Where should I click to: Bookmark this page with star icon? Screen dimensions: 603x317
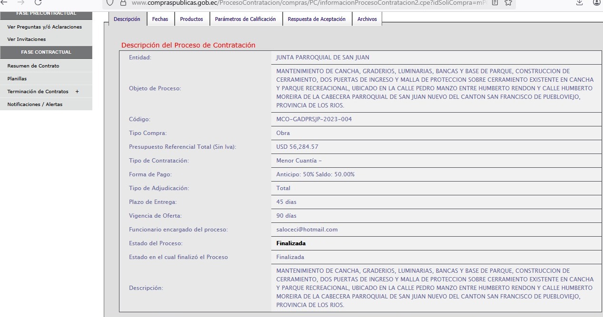click(508, 2)
